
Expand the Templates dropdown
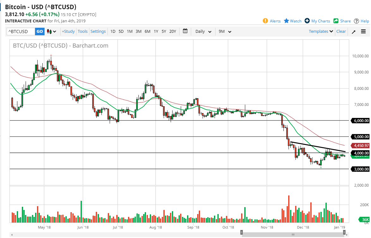(320, 31)
